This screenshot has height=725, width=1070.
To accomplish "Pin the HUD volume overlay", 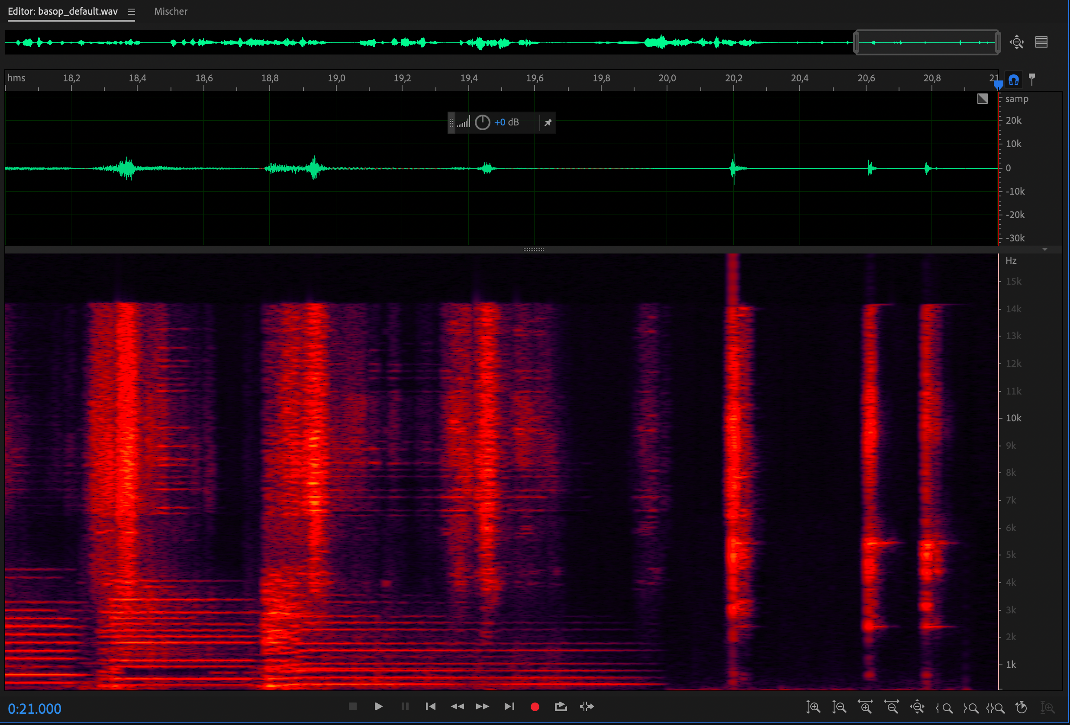I will (548, 123).
